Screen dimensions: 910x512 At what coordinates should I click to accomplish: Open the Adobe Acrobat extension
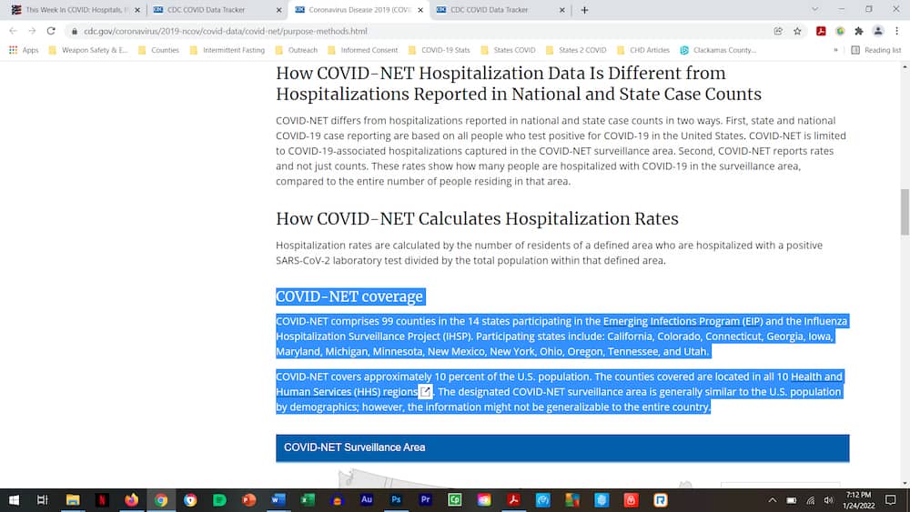pyautogui.click(x=821, y=31)
